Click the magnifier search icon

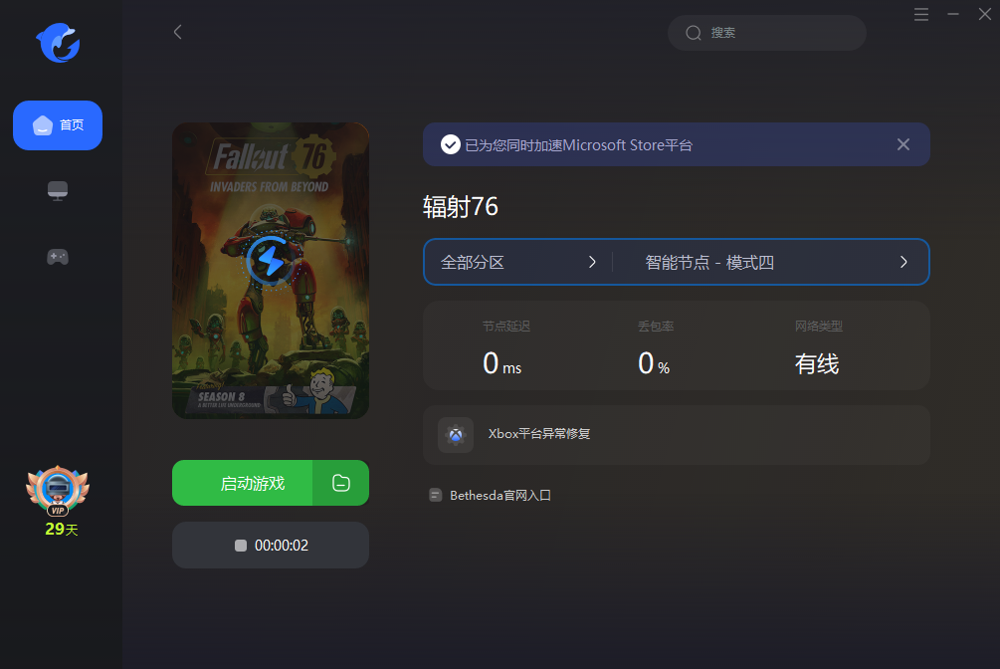pos(694,33)
